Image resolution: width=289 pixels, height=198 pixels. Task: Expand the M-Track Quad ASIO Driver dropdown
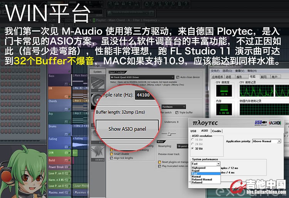pos(171,77)
